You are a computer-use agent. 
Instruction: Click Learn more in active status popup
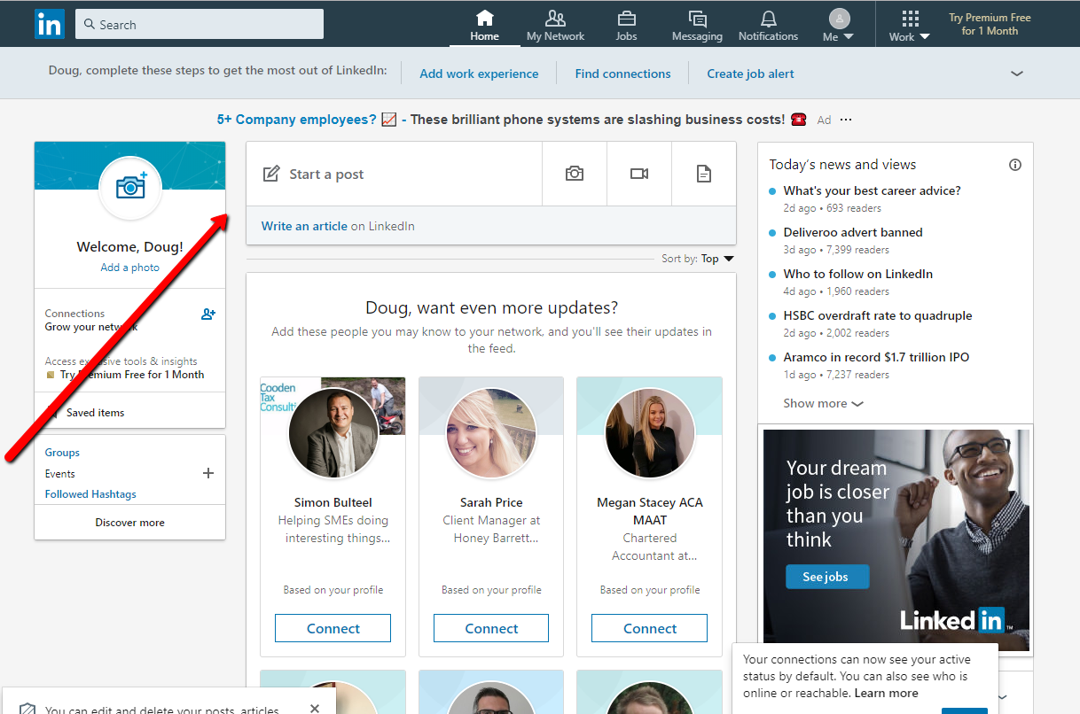click(887, 693)
